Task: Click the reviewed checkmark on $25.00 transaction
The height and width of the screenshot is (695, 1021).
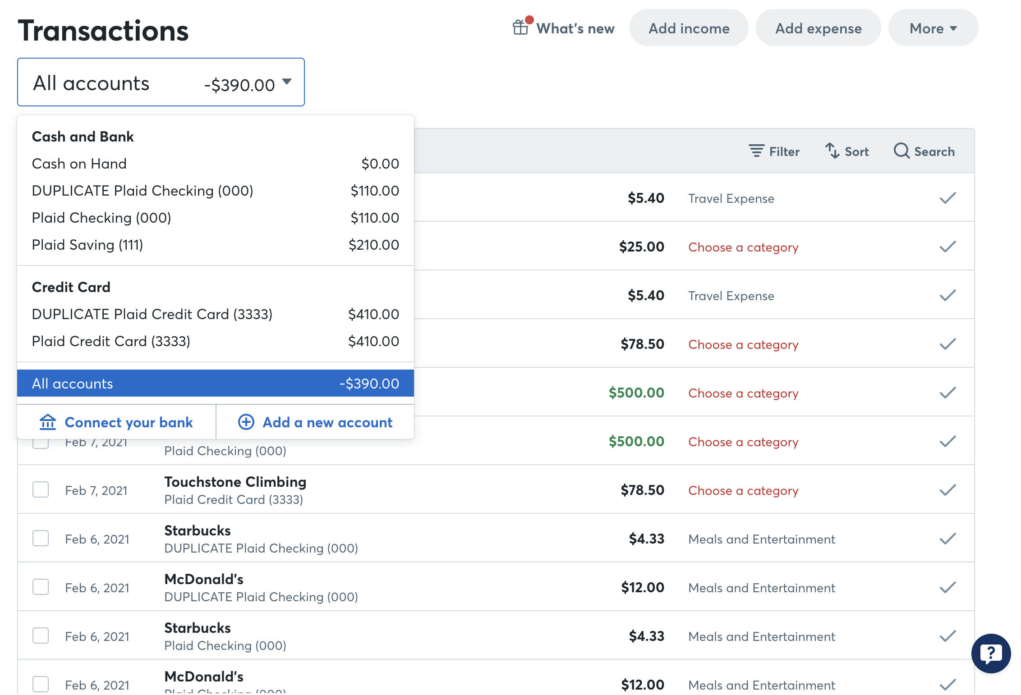Action: (947, 247)
